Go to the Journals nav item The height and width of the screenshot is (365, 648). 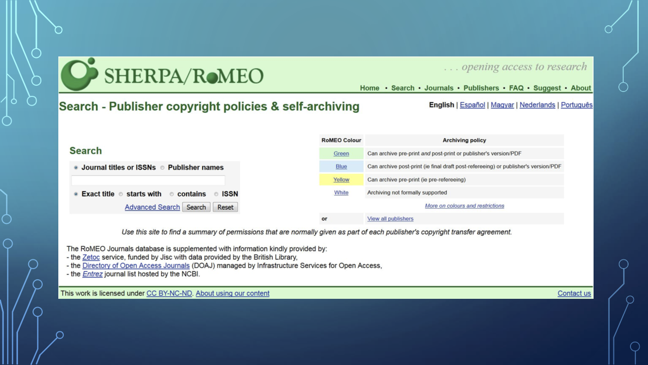tap(439, 88)
